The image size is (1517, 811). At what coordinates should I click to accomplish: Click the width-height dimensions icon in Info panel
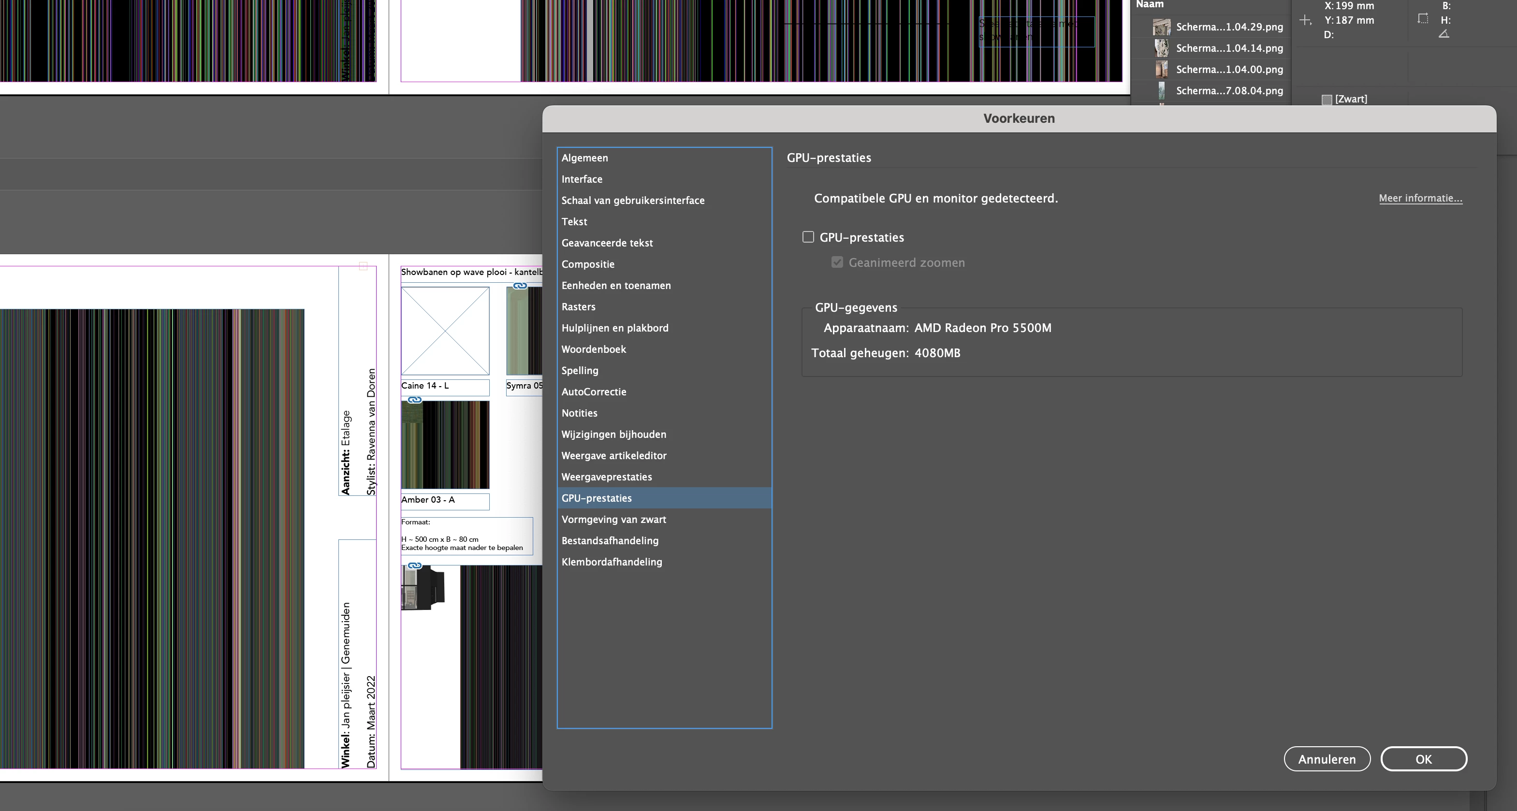coord(1423,19)
